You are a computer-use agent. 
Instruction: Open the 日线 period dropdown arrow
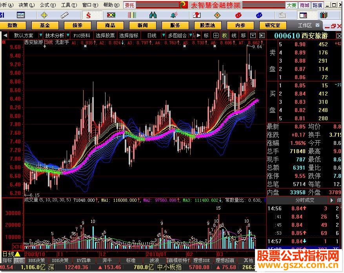pyautogui.click(x=164, y=35)
